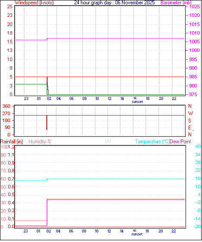
Task: Click the 1020 mb barometer axis label
Action: click(195, 15)
